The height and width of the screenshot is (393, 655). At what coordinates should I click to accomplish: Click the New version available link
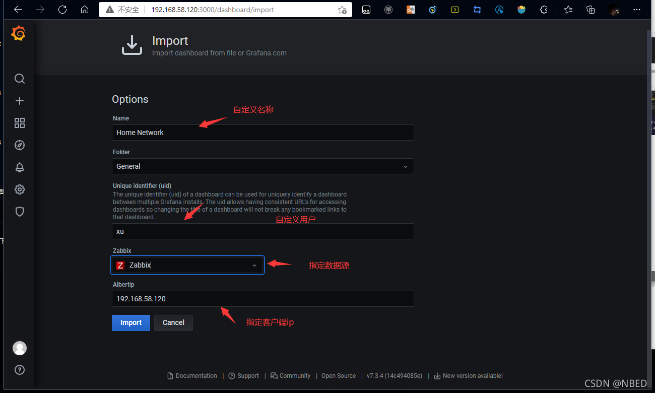(x=469, y=376)
